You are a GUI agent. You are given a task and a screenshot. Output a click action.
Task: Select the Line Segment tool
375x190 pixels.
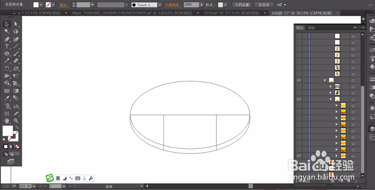16,46
